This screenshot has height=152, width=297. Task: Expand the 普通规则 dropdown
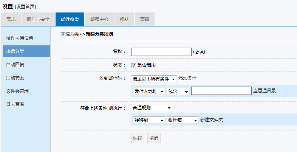pyautogui.click(x=152, y=108)
